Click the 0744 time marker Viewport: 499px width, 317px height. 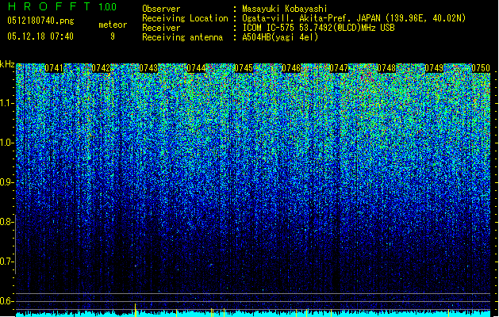[x=196, y=68]
